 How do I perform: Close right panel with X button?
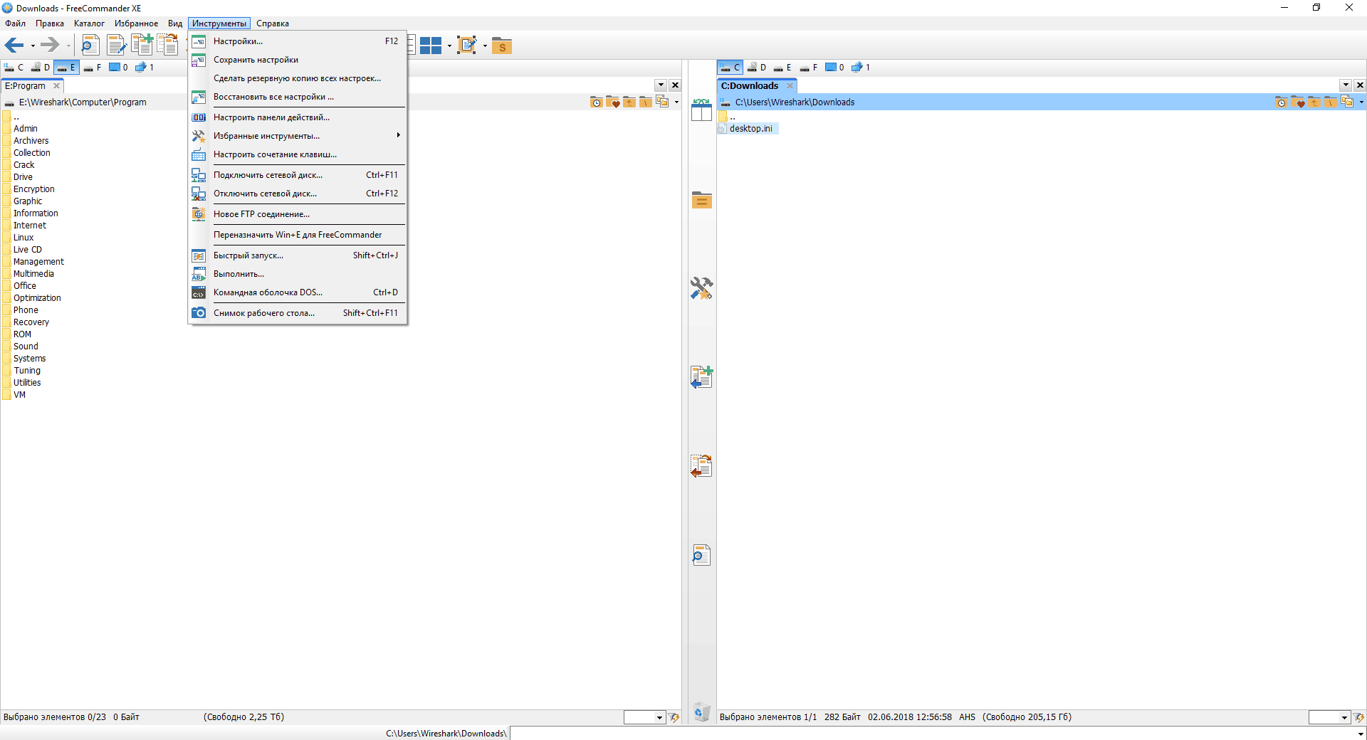(x=1360, y=85)
